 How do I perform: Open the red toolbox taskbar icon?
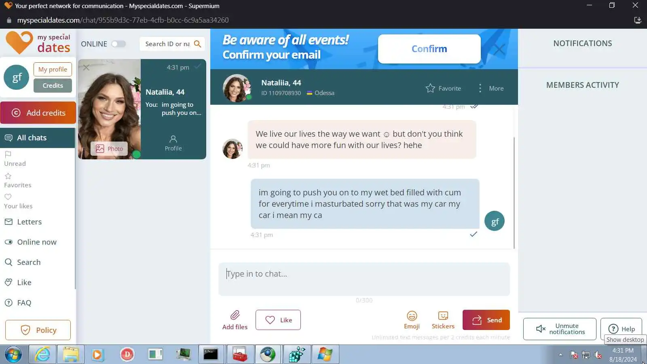pos(240,355)
